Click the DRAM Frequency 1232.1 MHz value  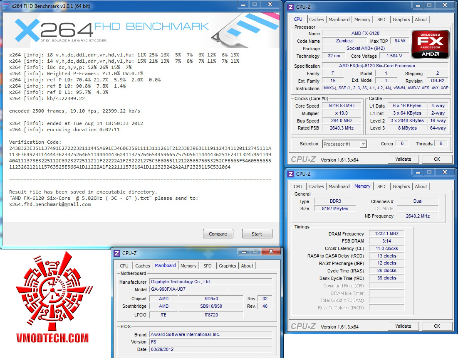point(387,233)
